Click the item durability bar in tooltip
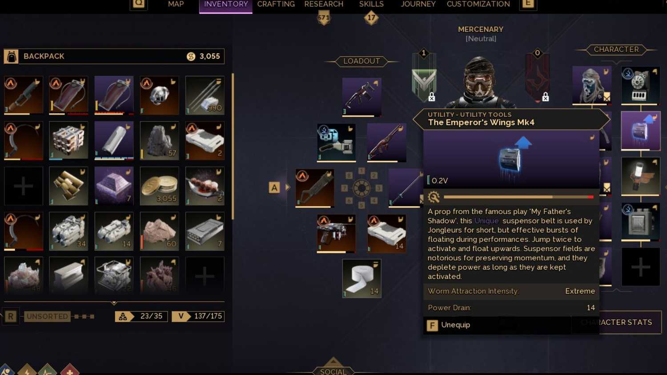Viewport: 667px width, 375px height. [x=518, y=197]
